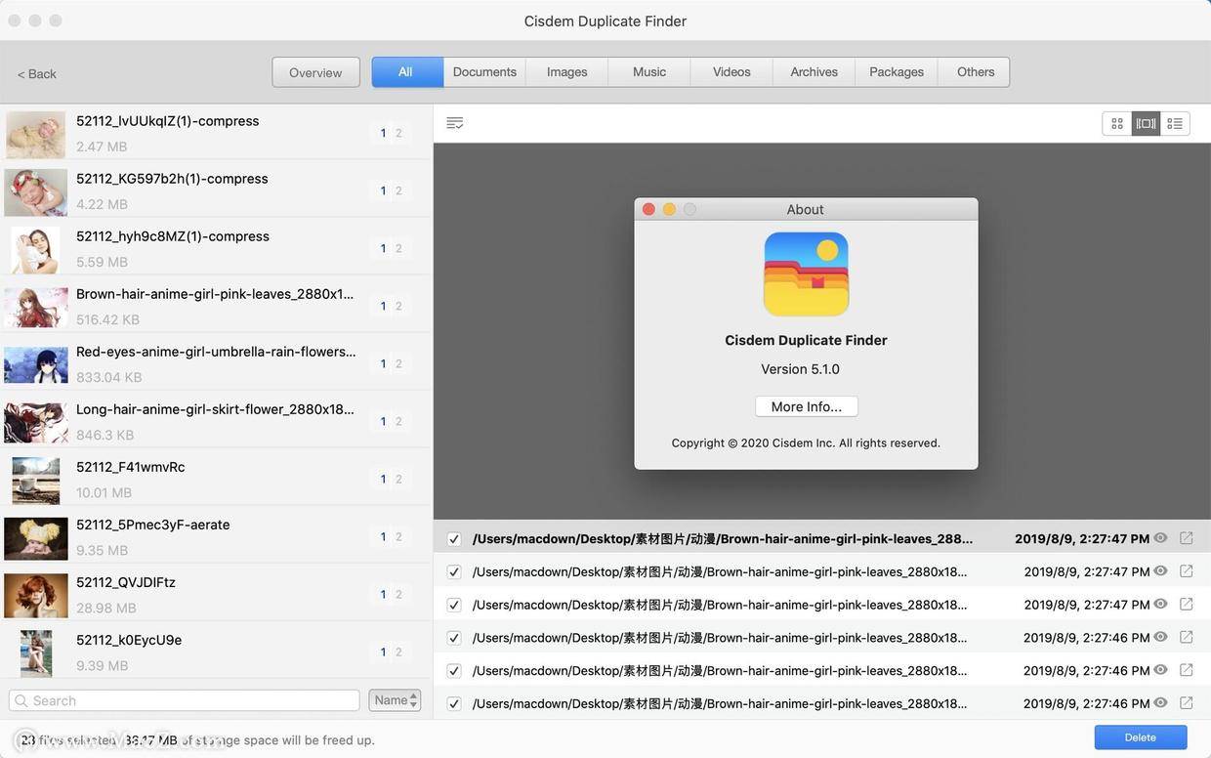Click into the Search field
The width and height of the screenshot is (1211, 758).
pyautogui.click(x=185, y=700)
